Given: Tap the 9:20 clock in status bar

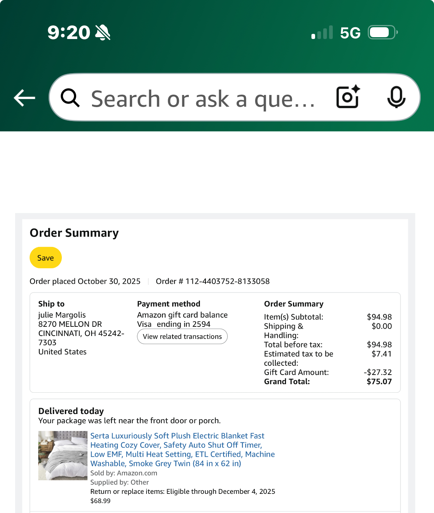Looking at the screenshot, I should [x=69, y=32].
